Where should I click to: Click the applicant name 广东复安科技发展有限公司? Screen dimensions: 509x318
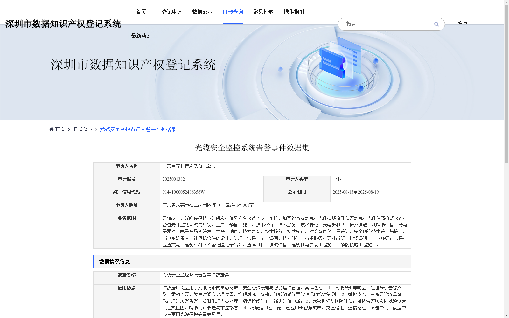point(189,166)
